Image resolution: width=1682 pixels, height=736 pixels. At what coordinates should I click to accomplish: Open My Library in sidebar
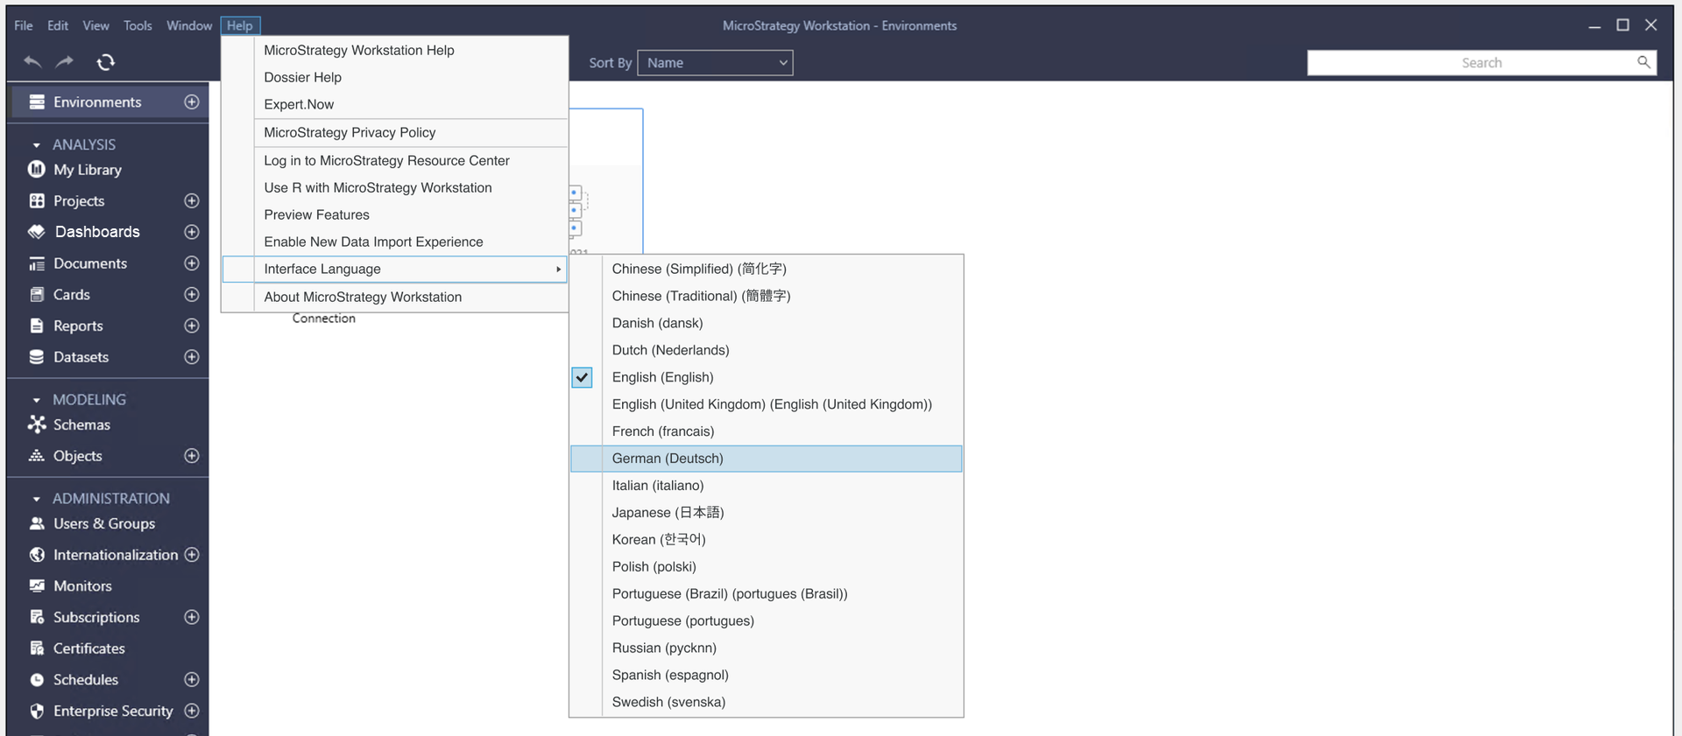point(87,170)
